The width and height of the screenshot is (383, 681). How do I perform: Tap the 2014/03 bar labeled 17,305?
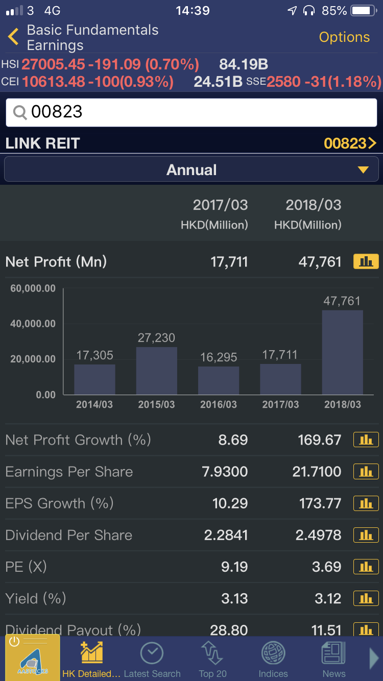click(x=94, y=379)
